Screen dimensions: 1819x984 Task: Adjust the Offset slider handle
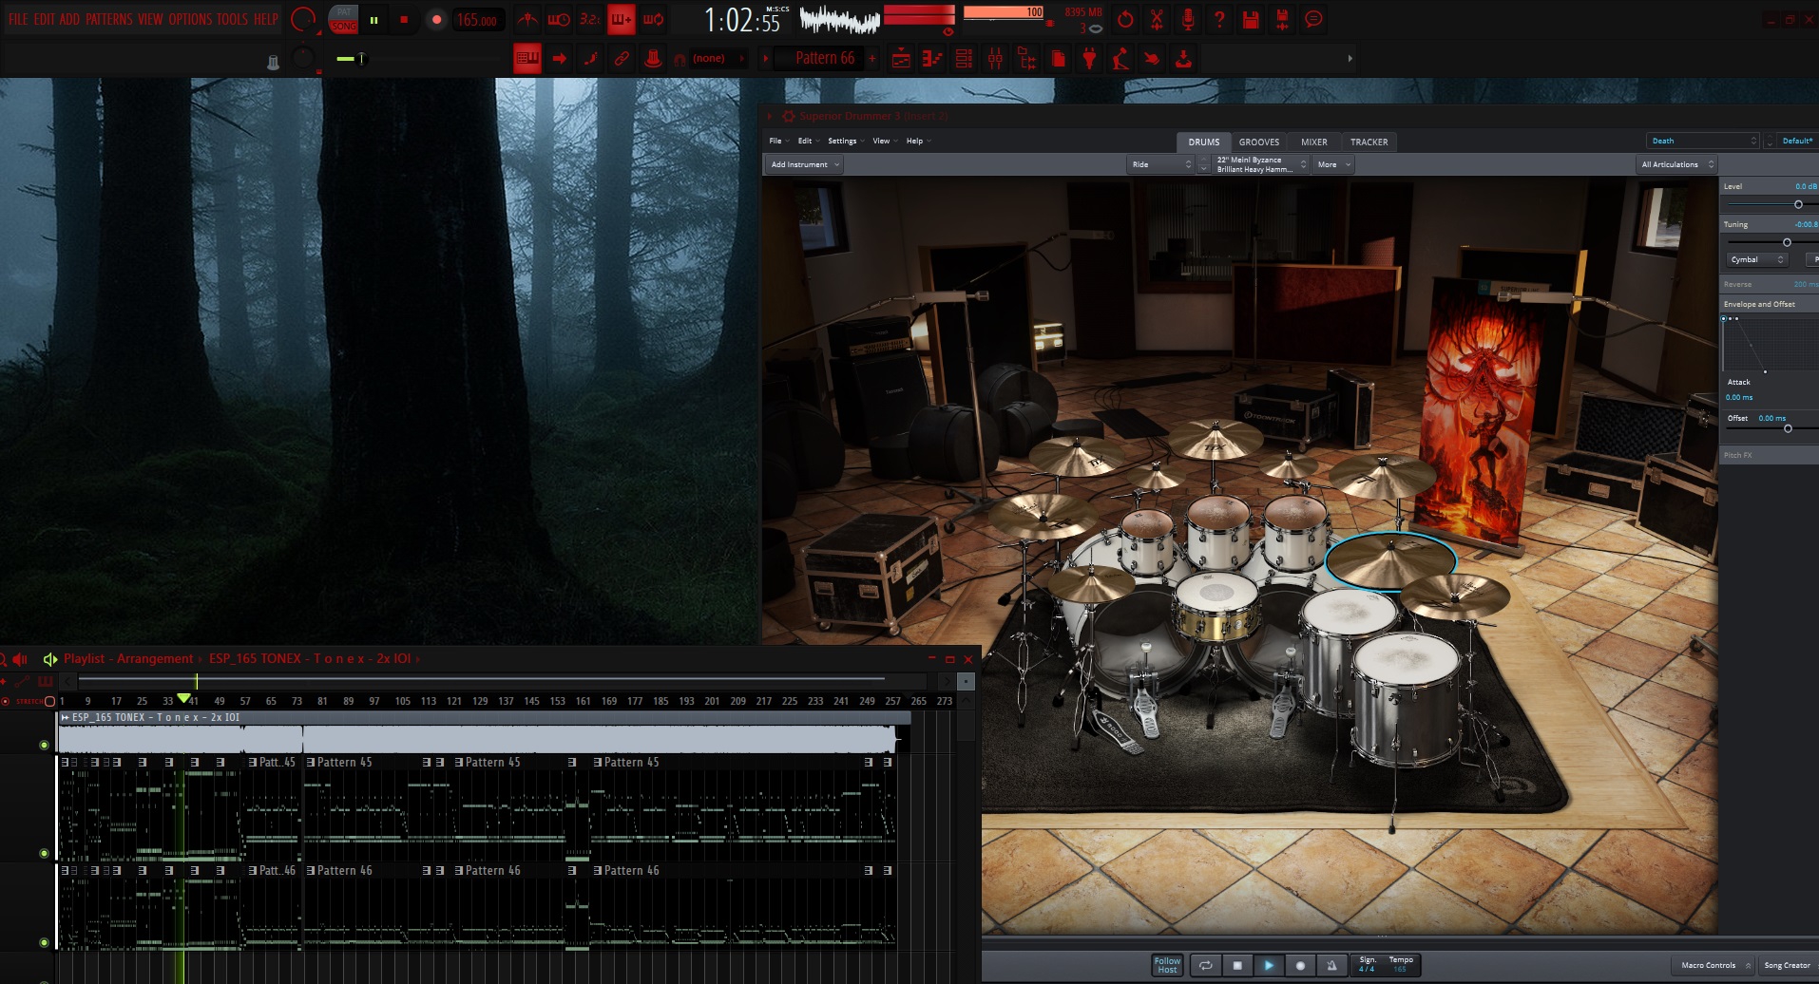tap(1788, 428)
